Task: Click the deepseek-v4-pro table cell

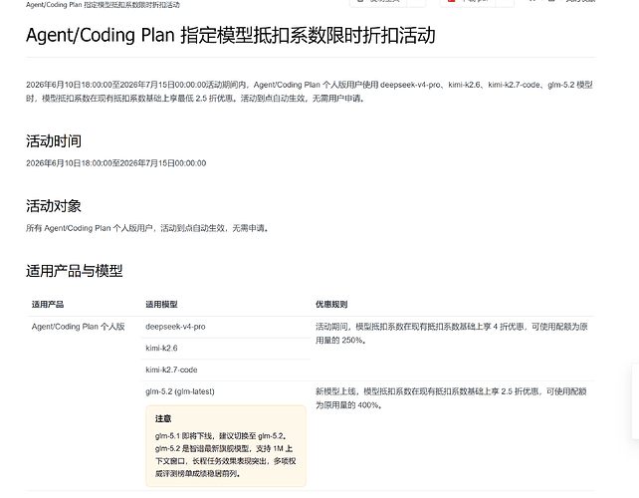Action: (x=175, y=327)
